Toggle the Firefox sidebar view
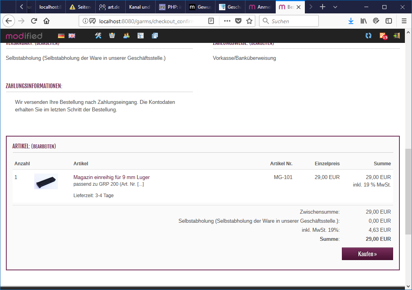This screenshot has height=290, width=412. coord(389,21)
